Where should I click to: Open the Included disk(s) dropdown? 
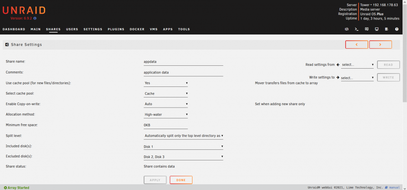pos(184,147)
